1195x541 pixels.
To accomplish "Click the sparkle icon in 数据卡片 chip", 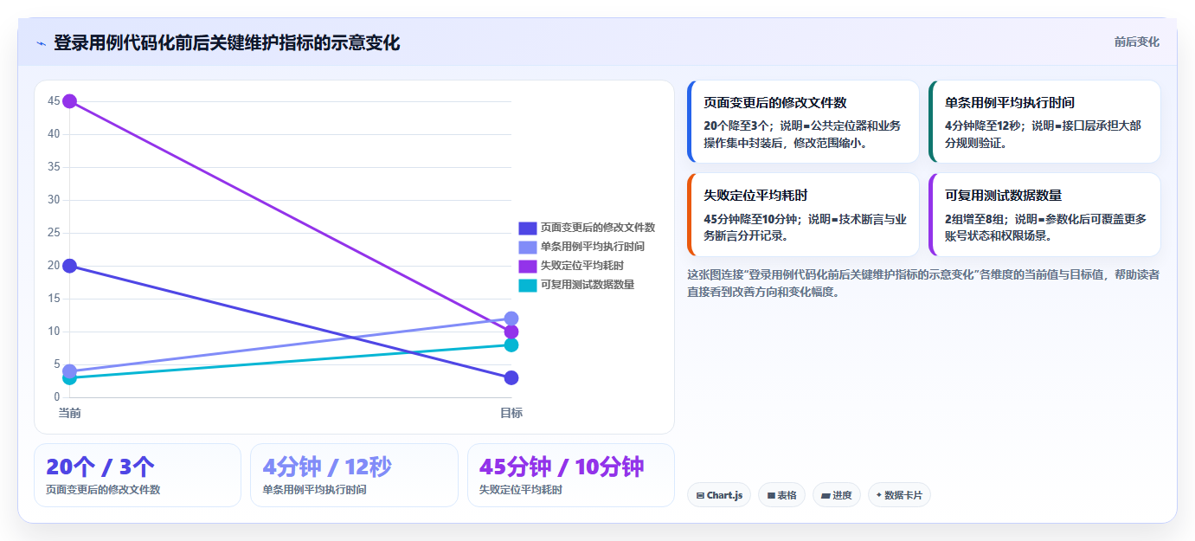I will [x=879, y=495].
